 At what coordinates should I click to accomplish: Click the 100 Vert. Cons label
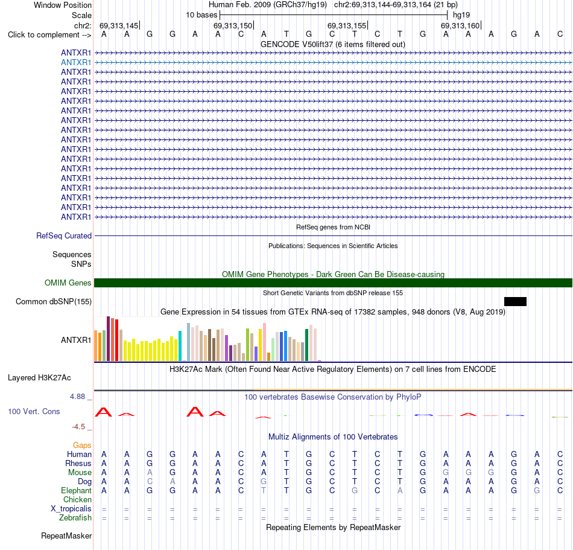coord(34,412)
